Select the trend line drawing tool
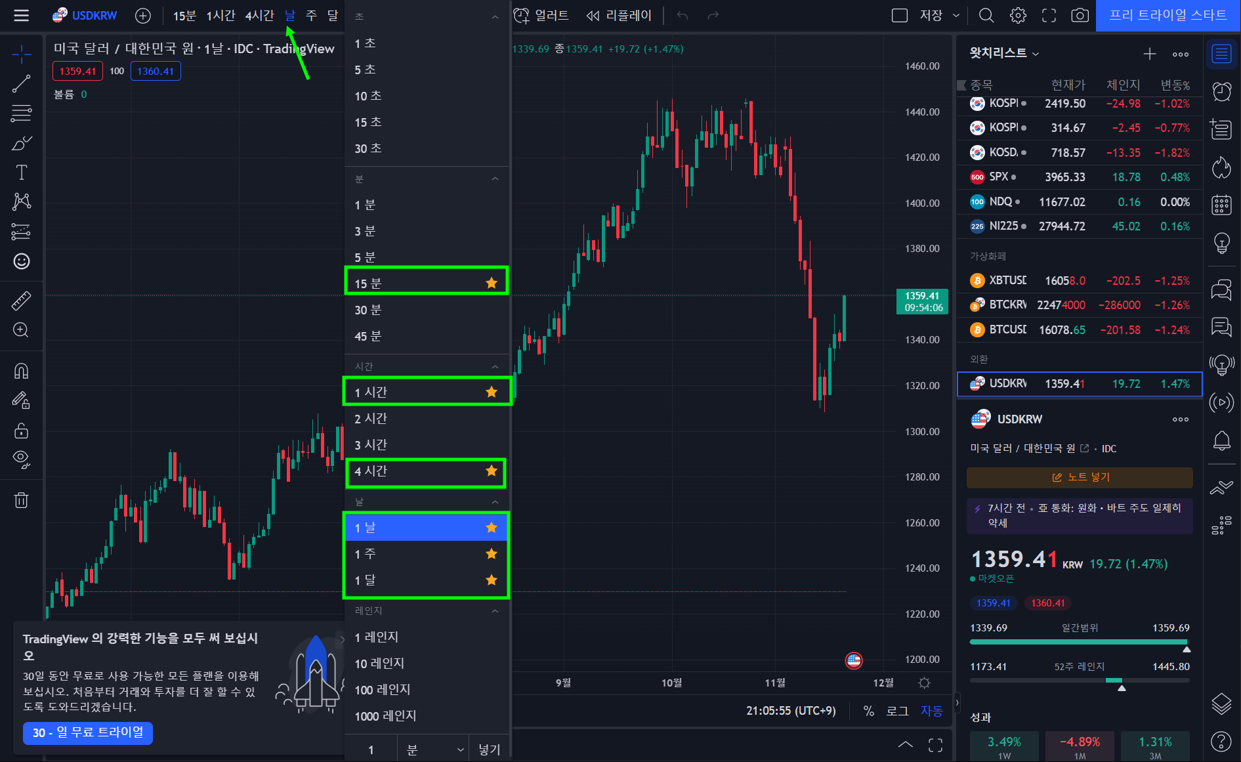 [x=22, y=84]
